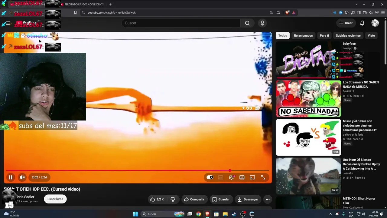Subscribe to the channel with Suscribirse
The width and height of the screenshot is (387, 218).
coord(55,199)
